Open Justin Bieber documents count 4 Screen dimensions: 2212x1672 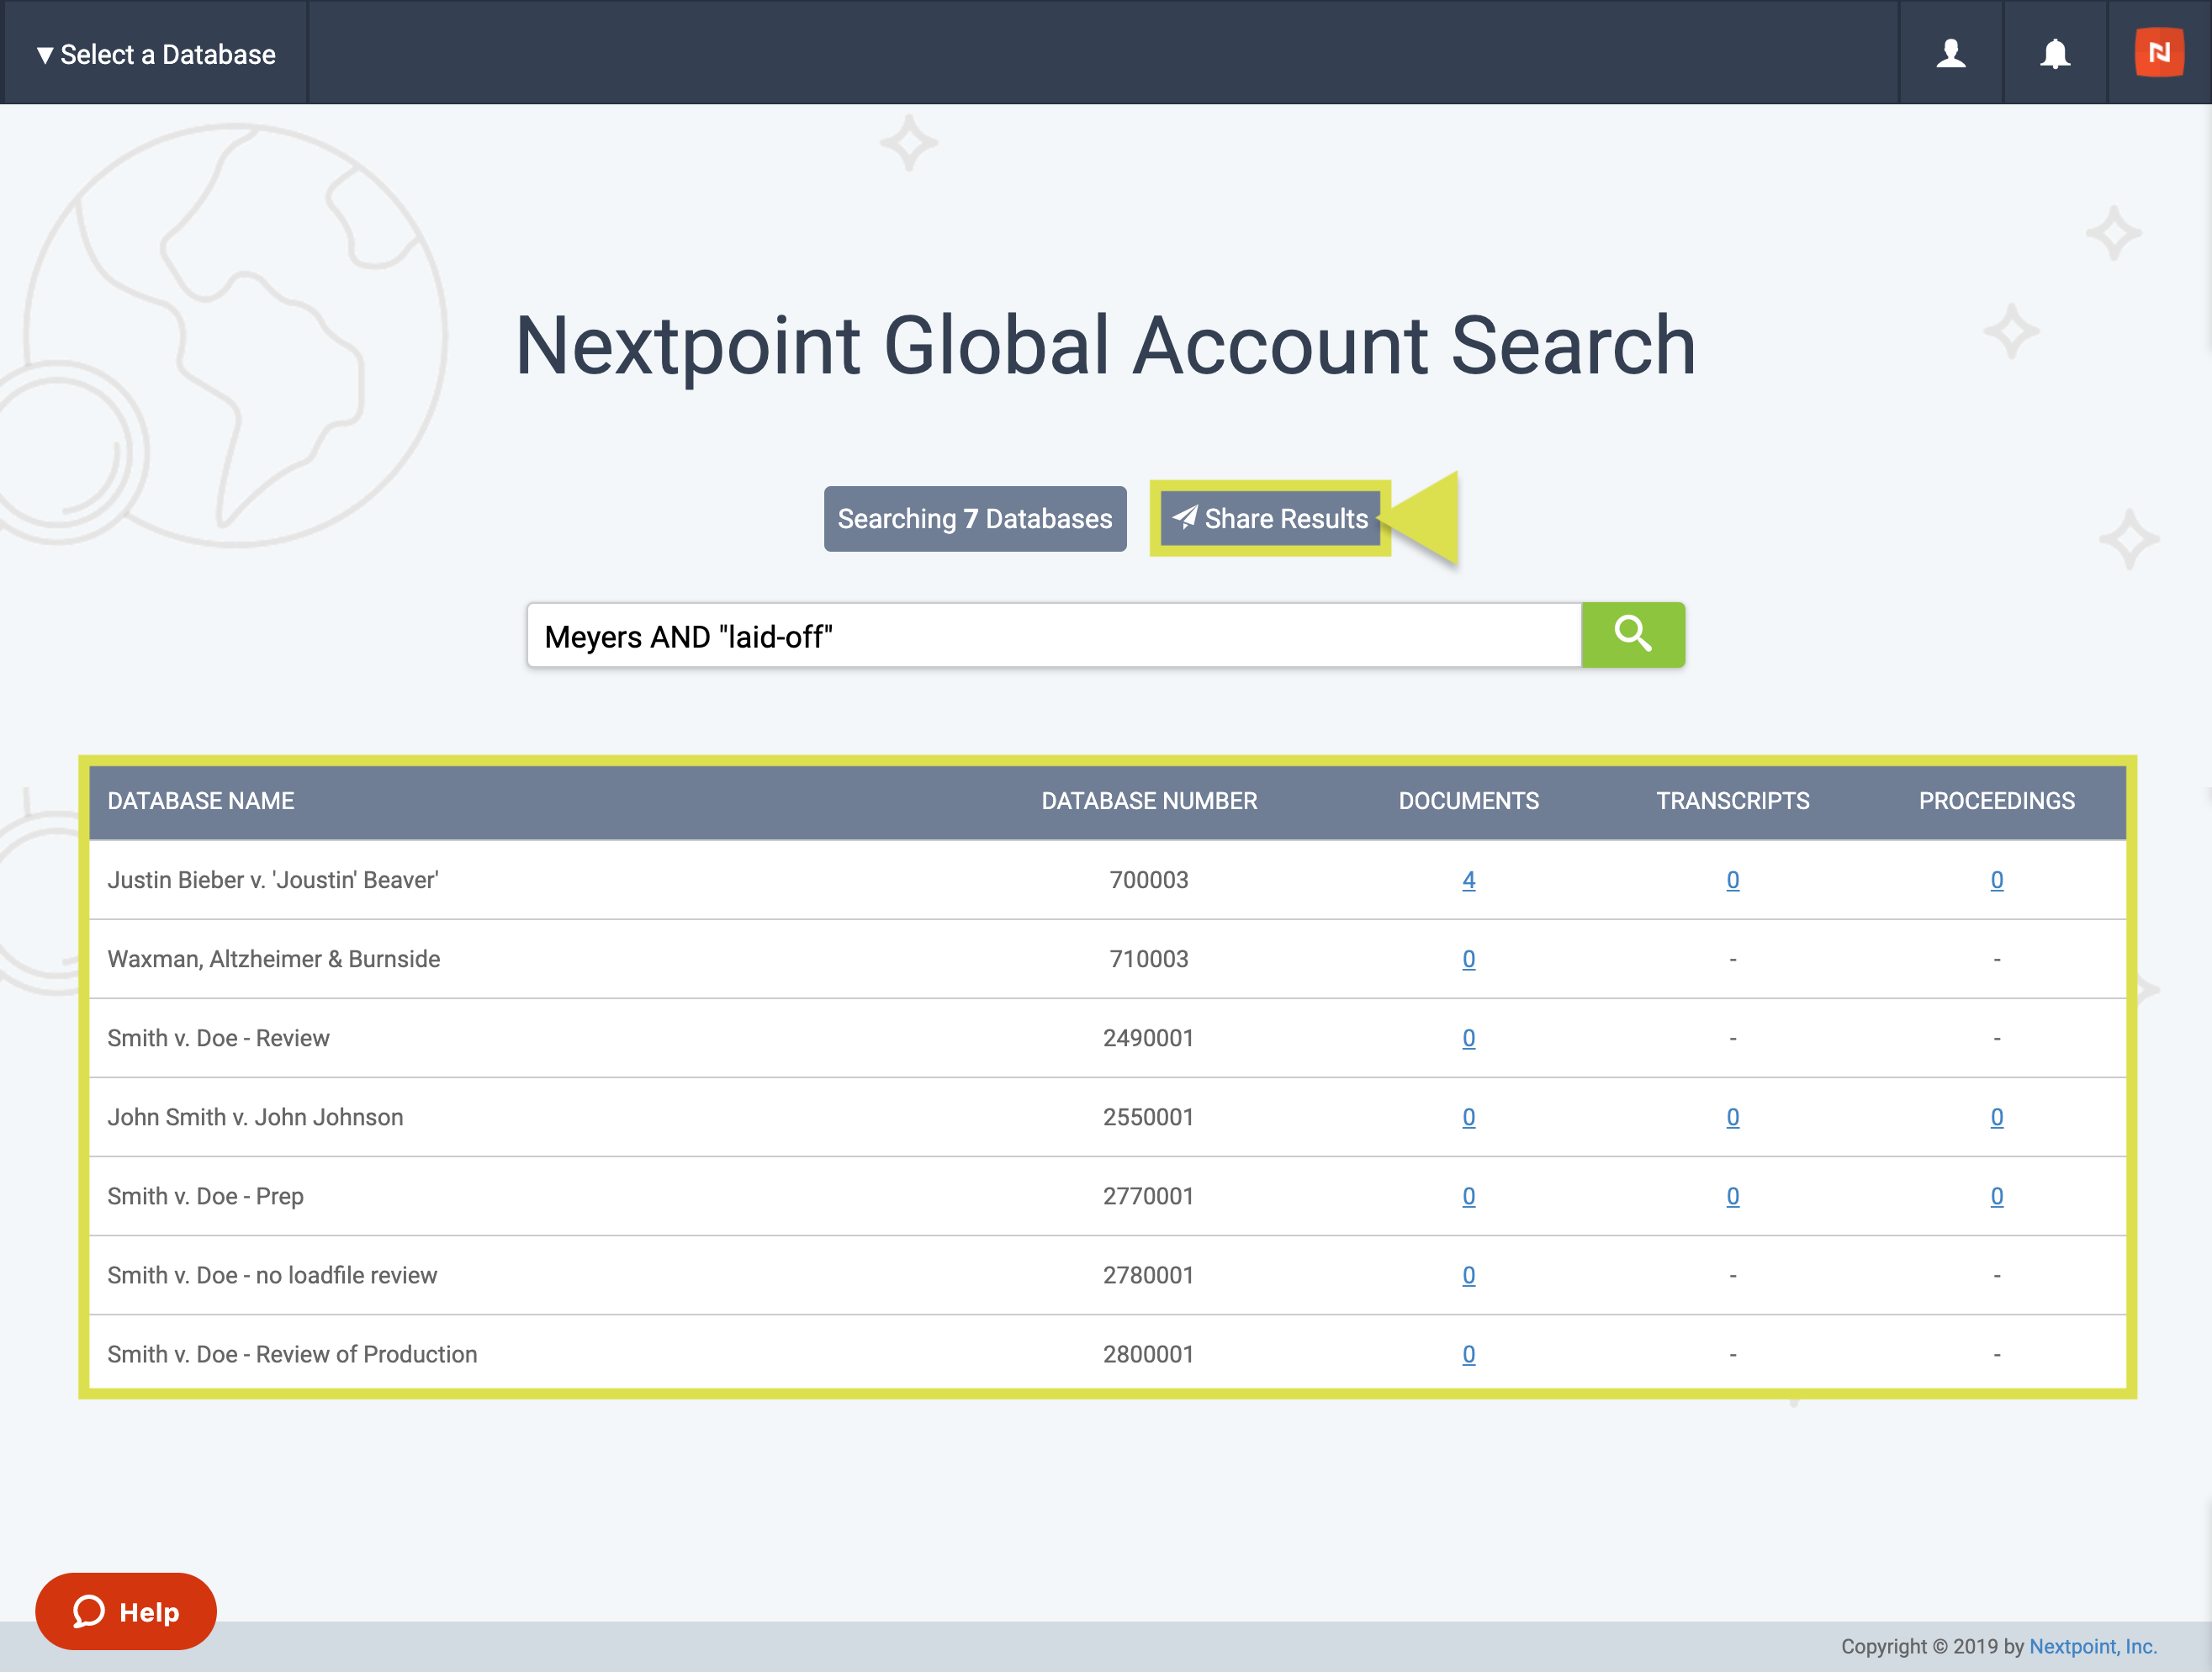(x=1468, y=880)
